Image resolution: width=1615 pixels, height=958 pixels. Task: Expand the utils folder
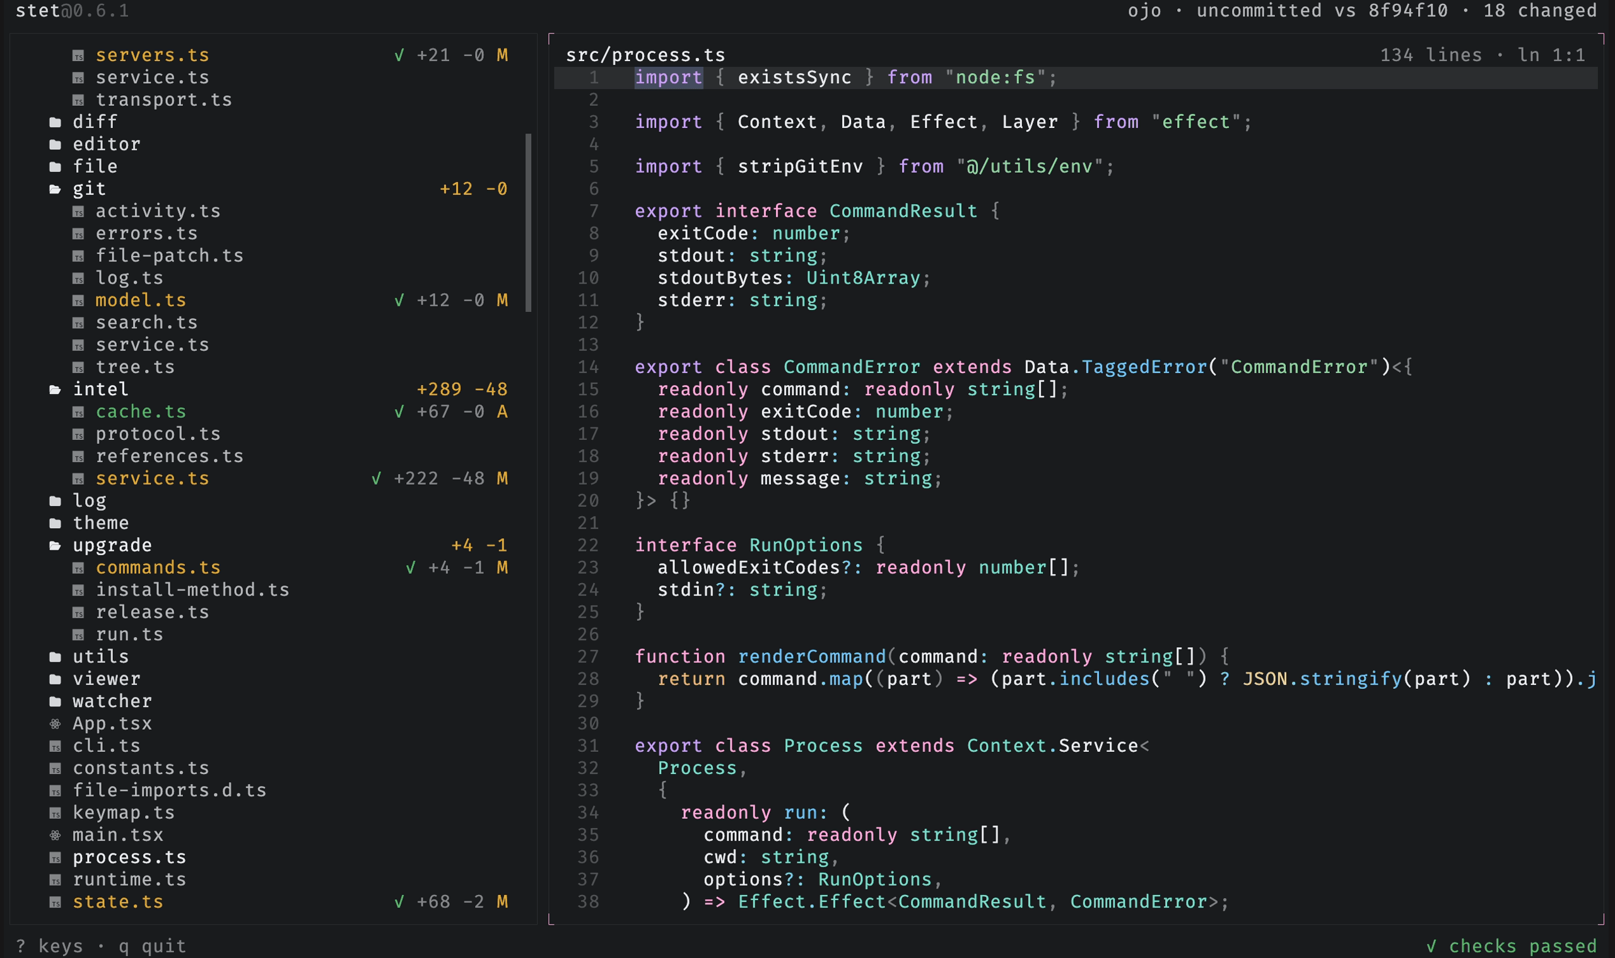(56, 657)
